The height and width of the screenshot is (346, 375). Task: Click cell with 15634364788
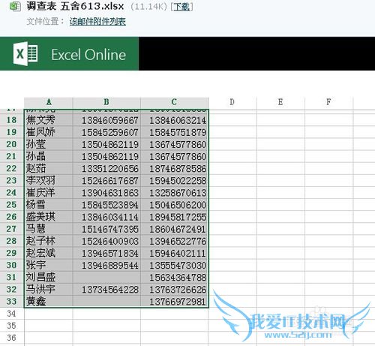(x=174, y=277)
